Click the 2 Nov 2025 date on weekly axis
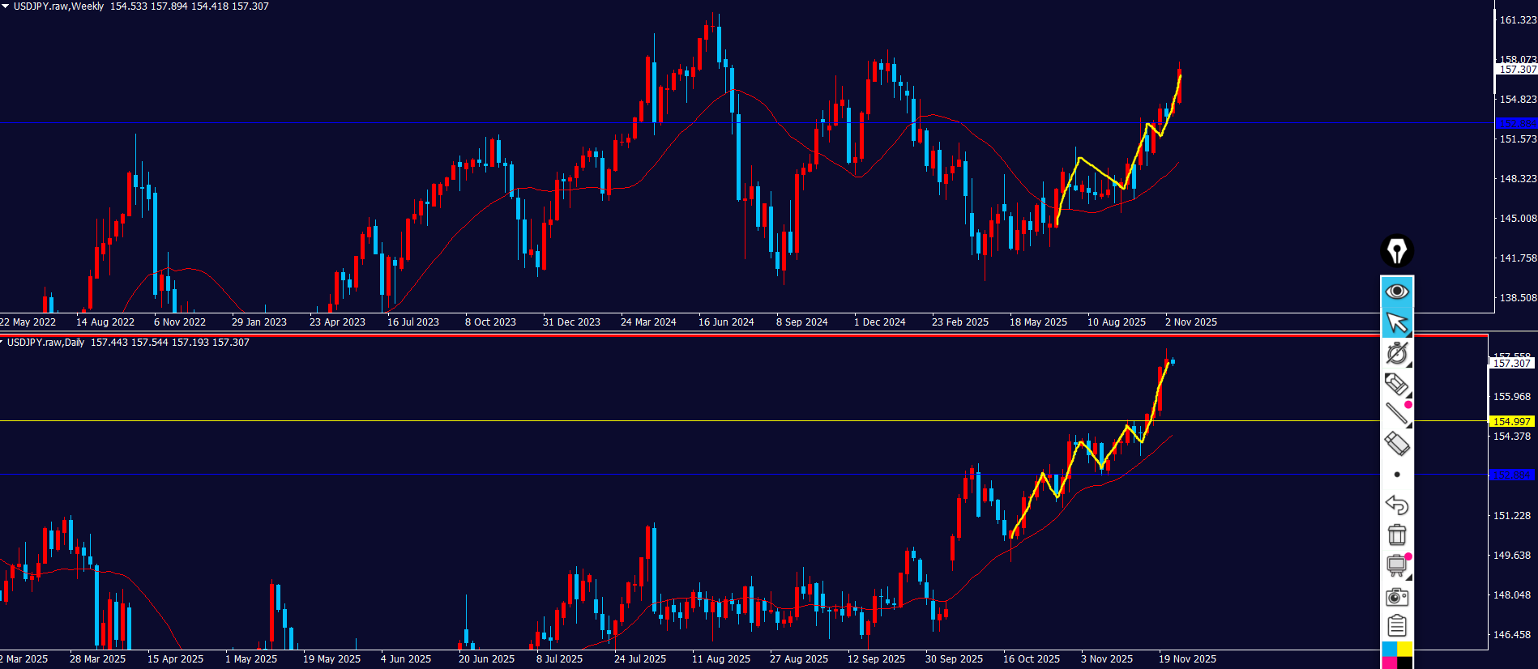 click(x=1190, y=322)
